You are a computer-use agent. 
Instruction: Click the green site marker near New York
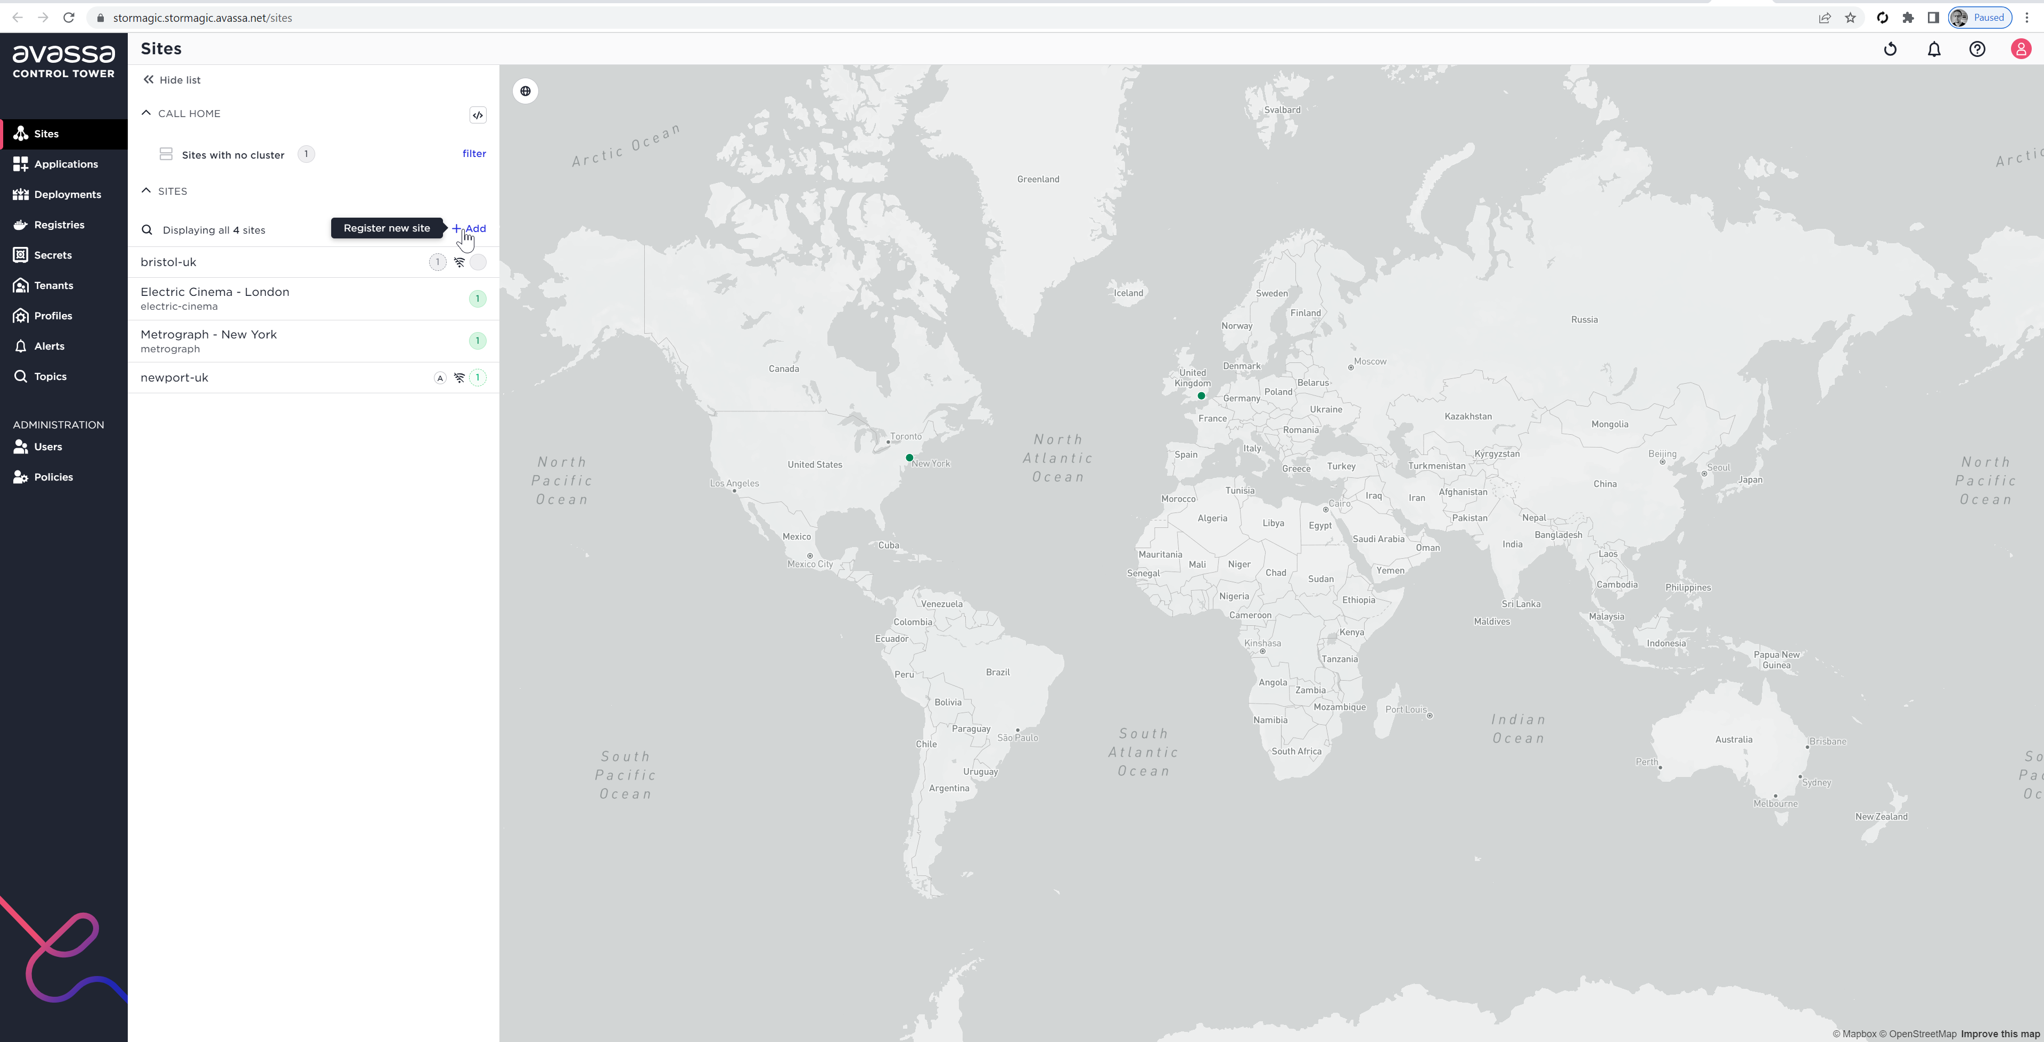909,458
